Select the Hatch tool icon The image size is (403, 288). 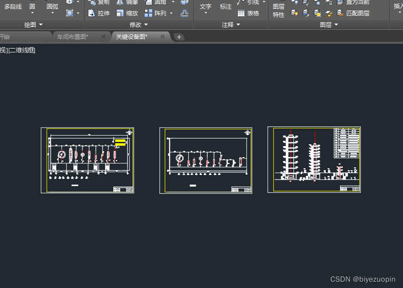(70, 13)
